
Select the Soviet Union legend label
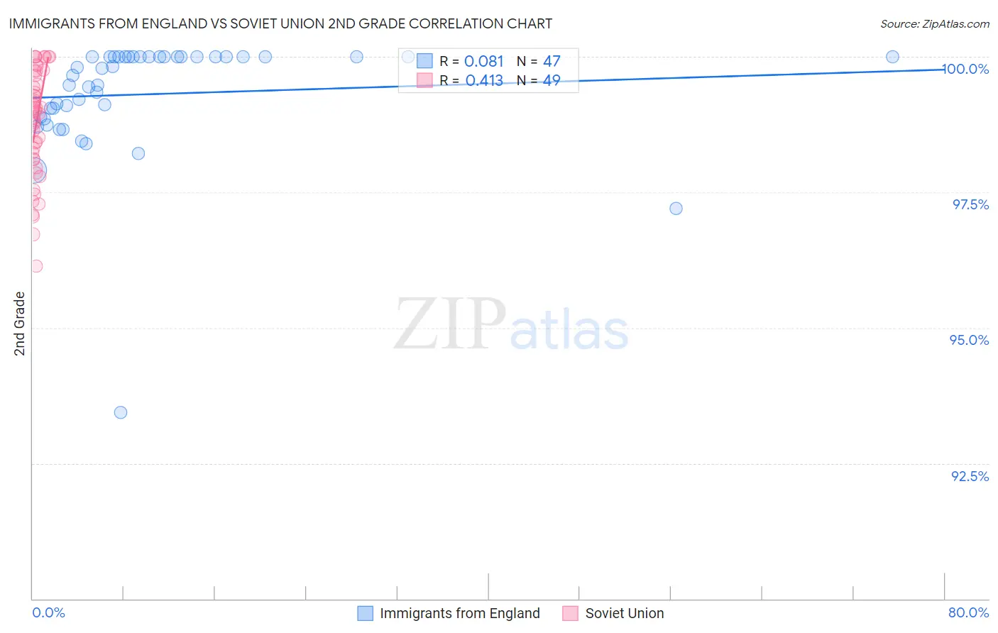click(x=625, y=613)
